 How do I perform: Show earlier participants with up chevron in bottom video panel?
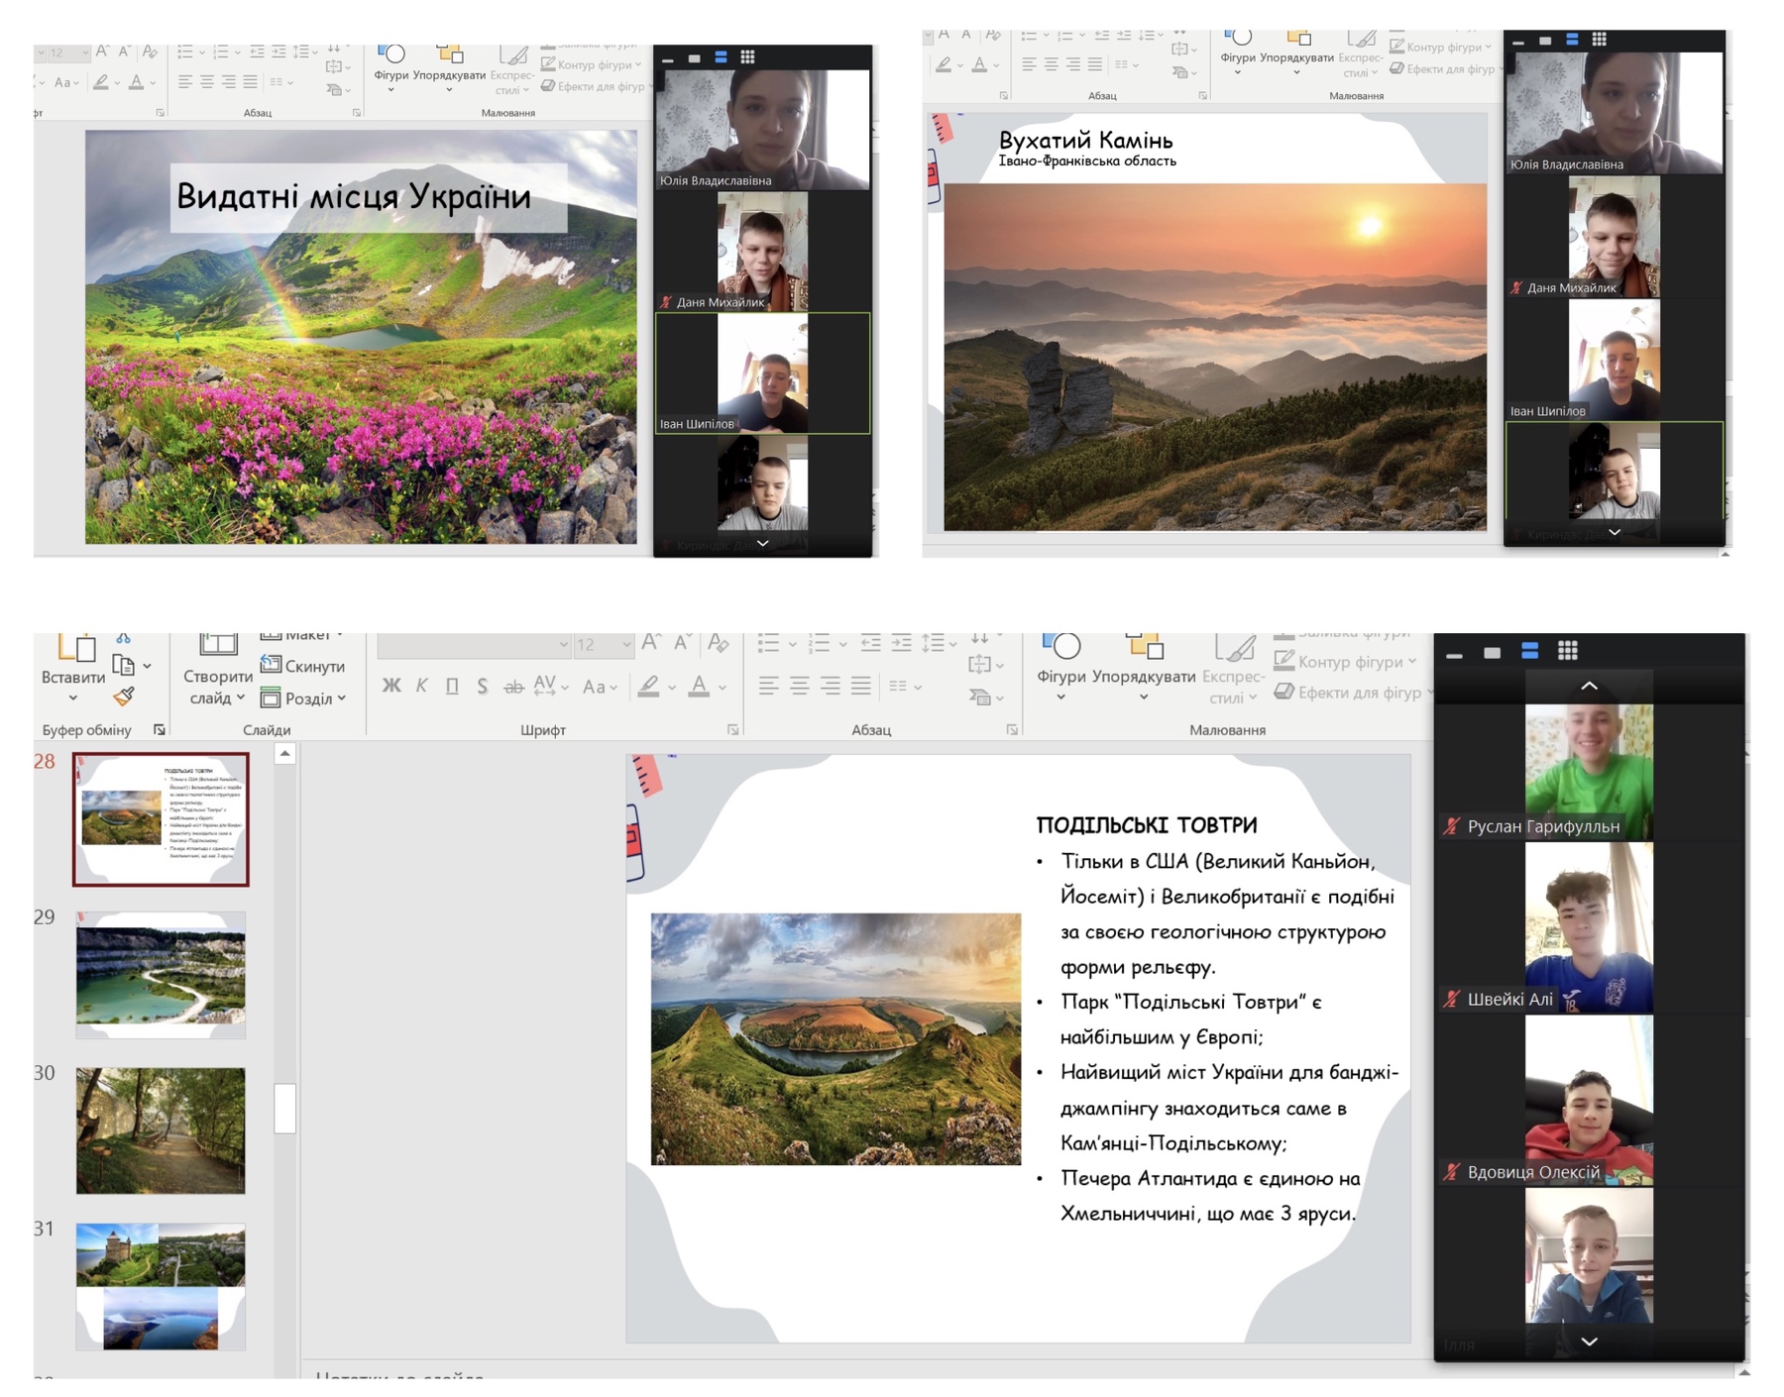coord(1589,686)
